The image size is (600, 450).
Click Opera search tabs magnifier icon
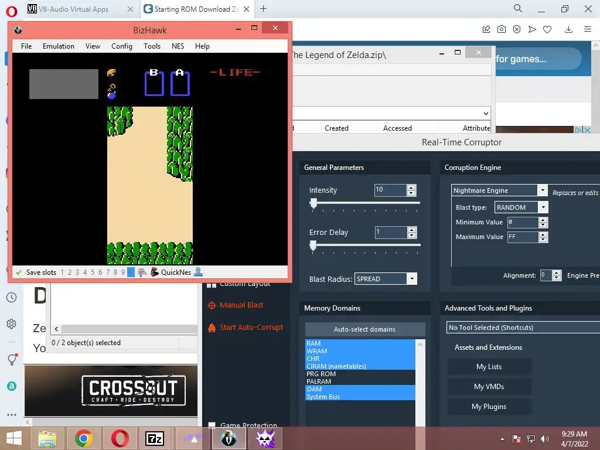tap(518, 8)
